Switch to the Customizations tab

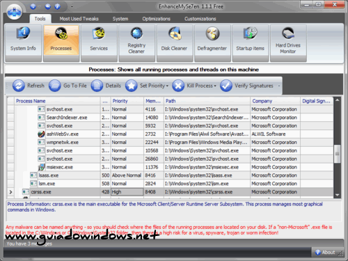coord(200,19)
